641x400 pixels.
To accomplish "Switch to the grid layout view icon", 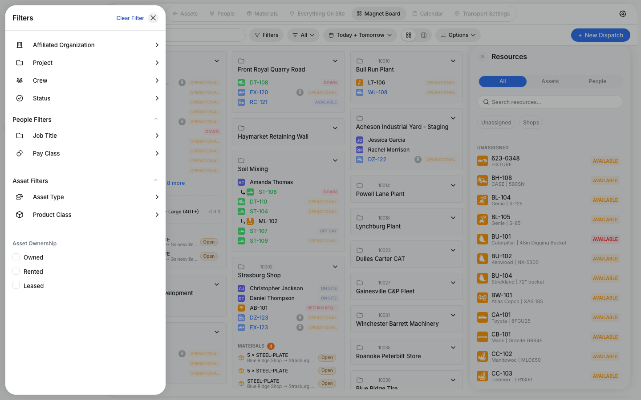I will (409, 35).
